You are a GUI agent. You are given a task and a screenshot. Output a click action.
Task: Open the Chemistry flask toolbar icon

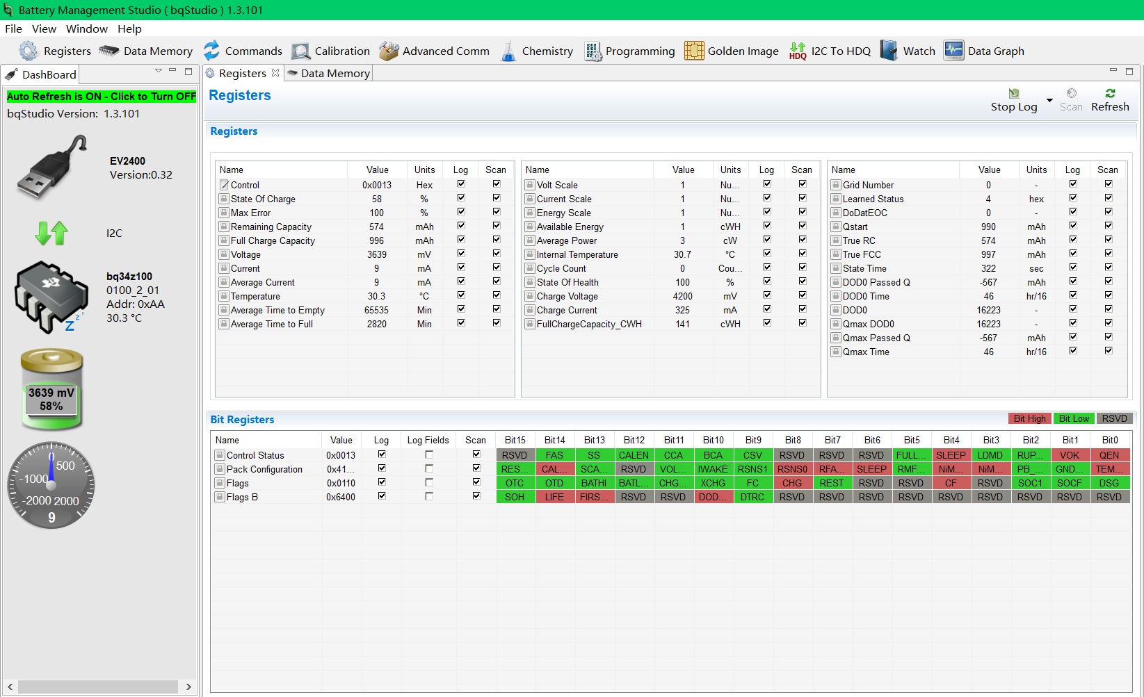click(509, 51)
